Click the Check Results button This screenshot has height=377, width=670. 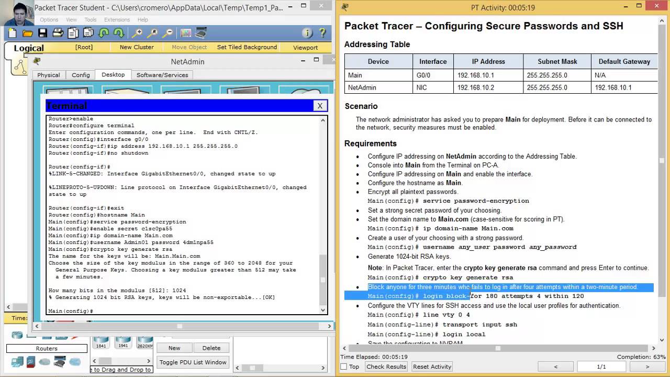click(386, 367)
